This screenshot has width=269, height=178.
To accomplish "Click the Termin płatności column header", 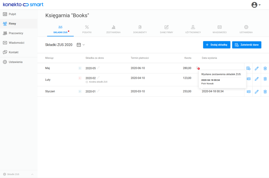I will [x=140, y=58].
